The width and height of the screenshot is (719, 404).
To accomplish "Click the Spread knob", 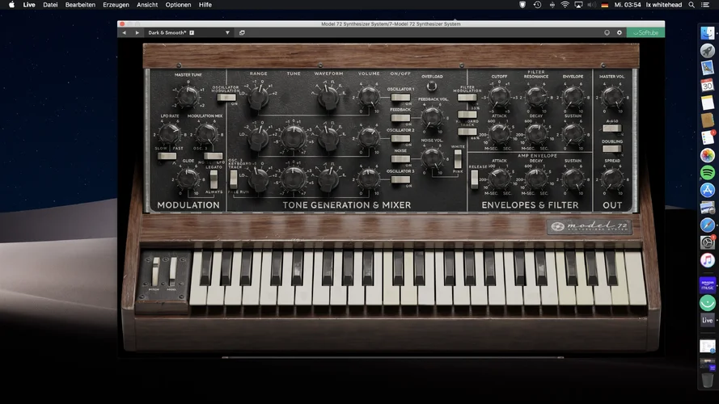I will pyautogui.click(x=612, y=179).
